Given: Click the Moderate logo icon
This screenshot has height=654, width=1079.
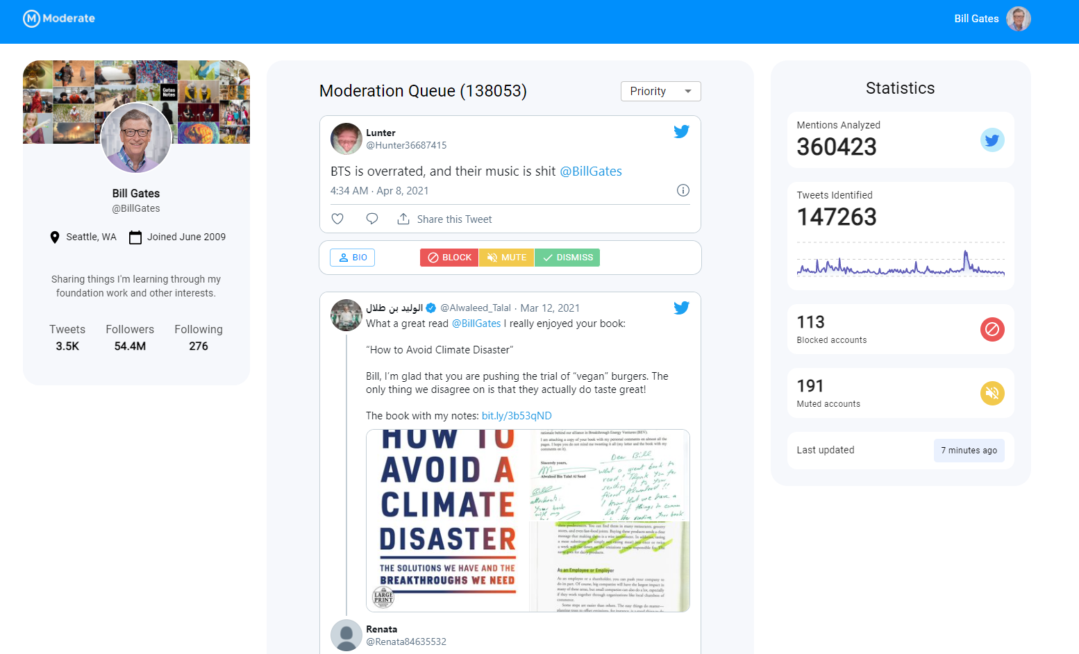Looking at the screenshot, I should point(31,19).
